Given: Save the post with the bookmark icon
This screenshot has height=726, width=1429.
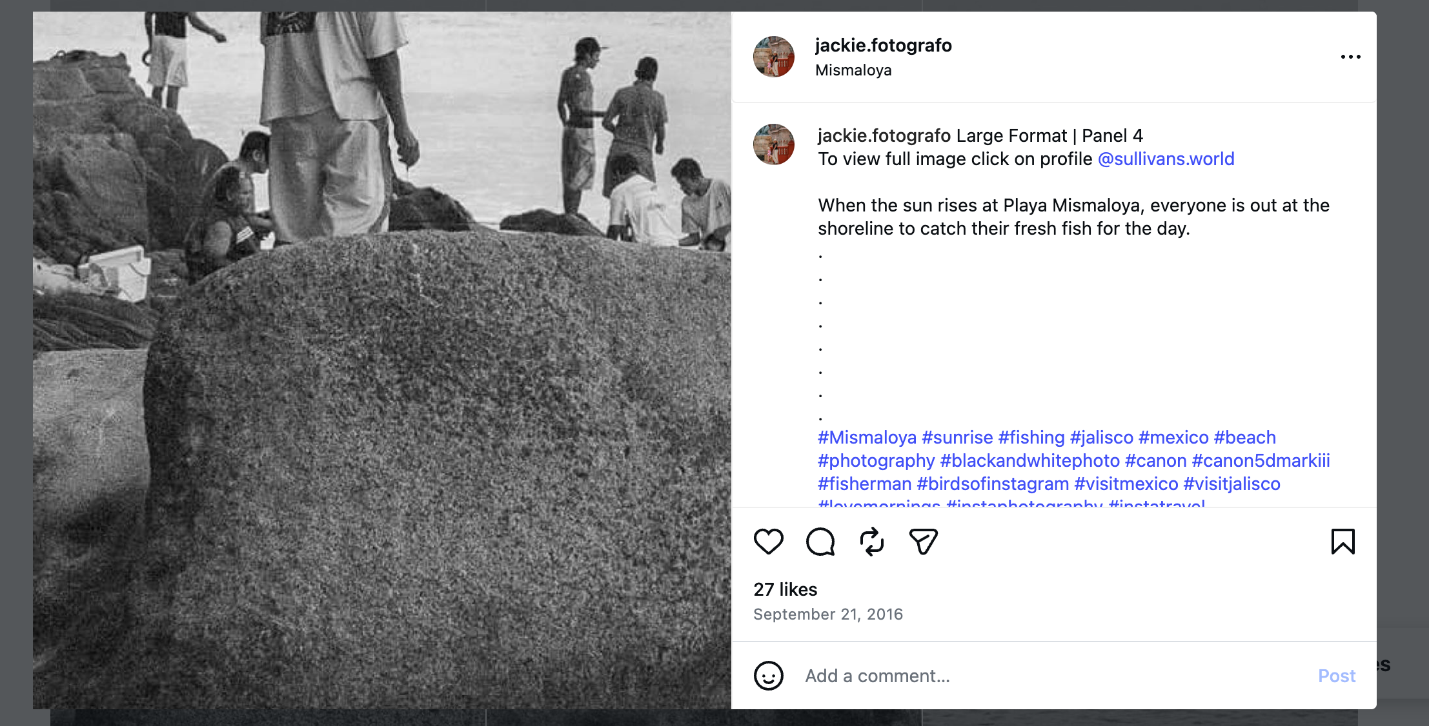Looking at the screenshot, I should coord(1343,542).
